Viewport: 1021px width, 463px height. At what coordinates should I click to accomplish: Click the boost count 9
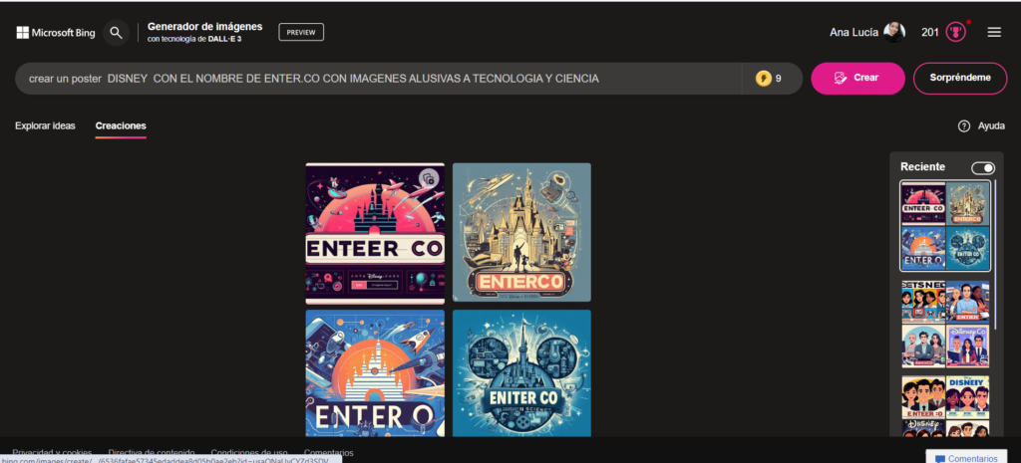pos(778,79)
